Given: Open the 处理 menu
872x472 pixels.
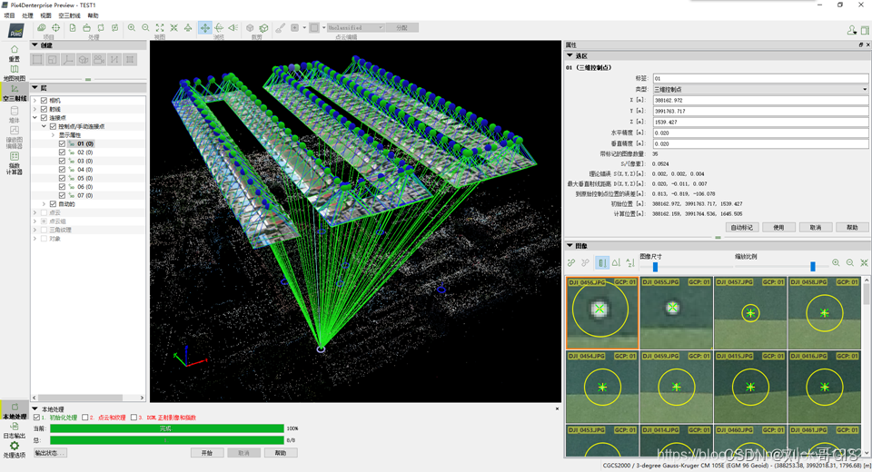Looking at the screenshot, I should [27, 16].
